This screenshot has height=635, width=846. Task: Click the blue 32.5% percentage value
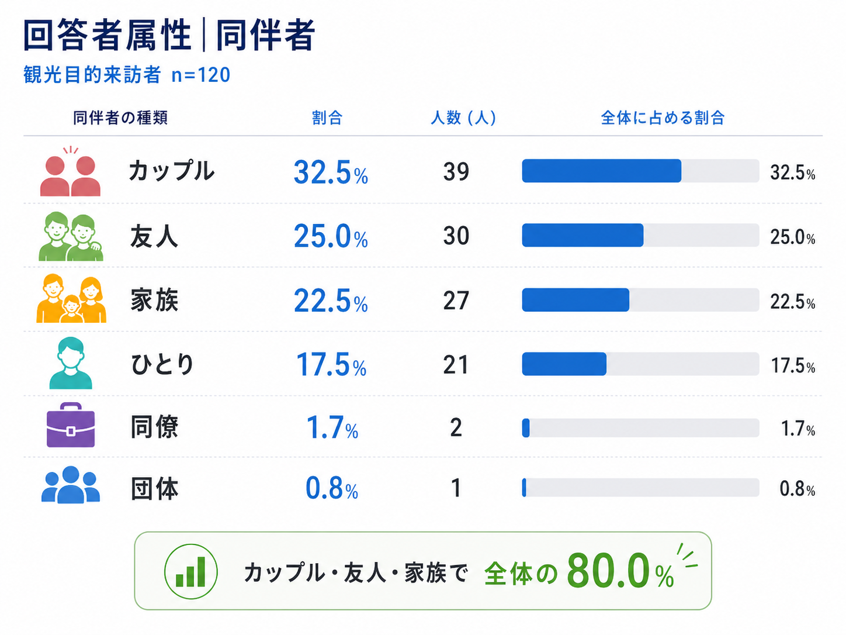pyautogui.click(x=331, y=172)
